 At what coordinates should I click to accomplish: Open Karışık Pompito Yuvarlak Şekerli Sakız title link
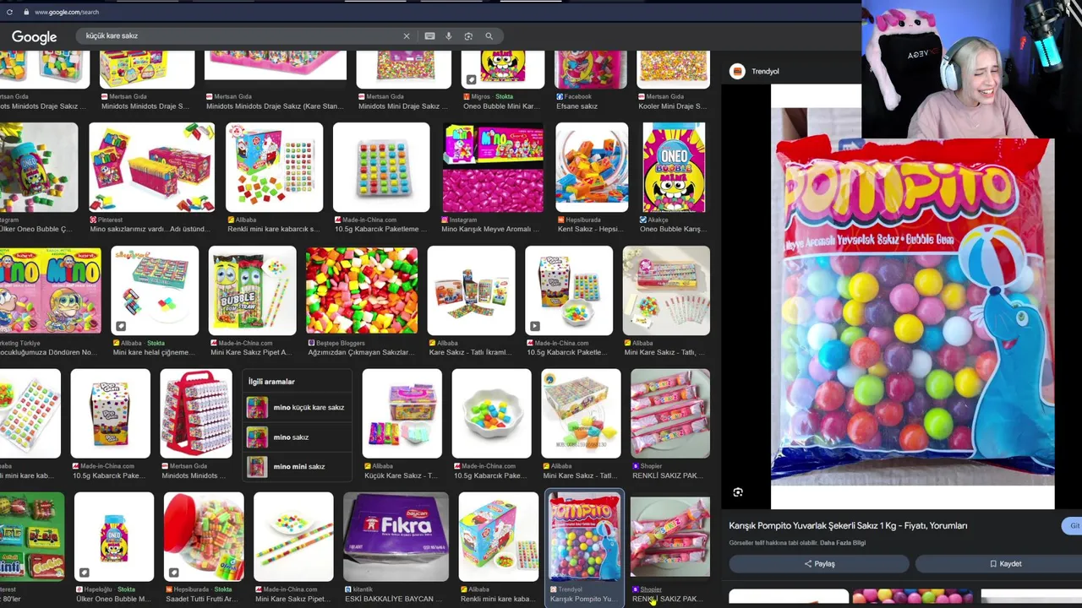(848, 525)
